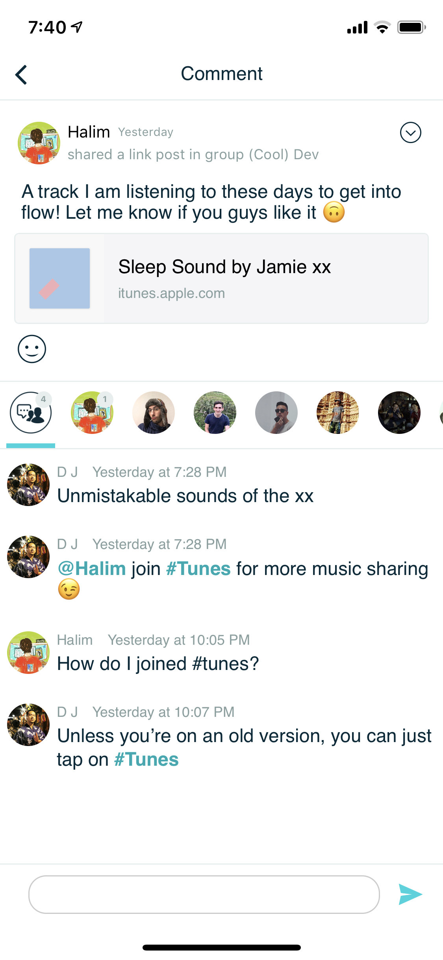Select the dark group photo avatar
The image size is (443, 960).
point(399,413)
